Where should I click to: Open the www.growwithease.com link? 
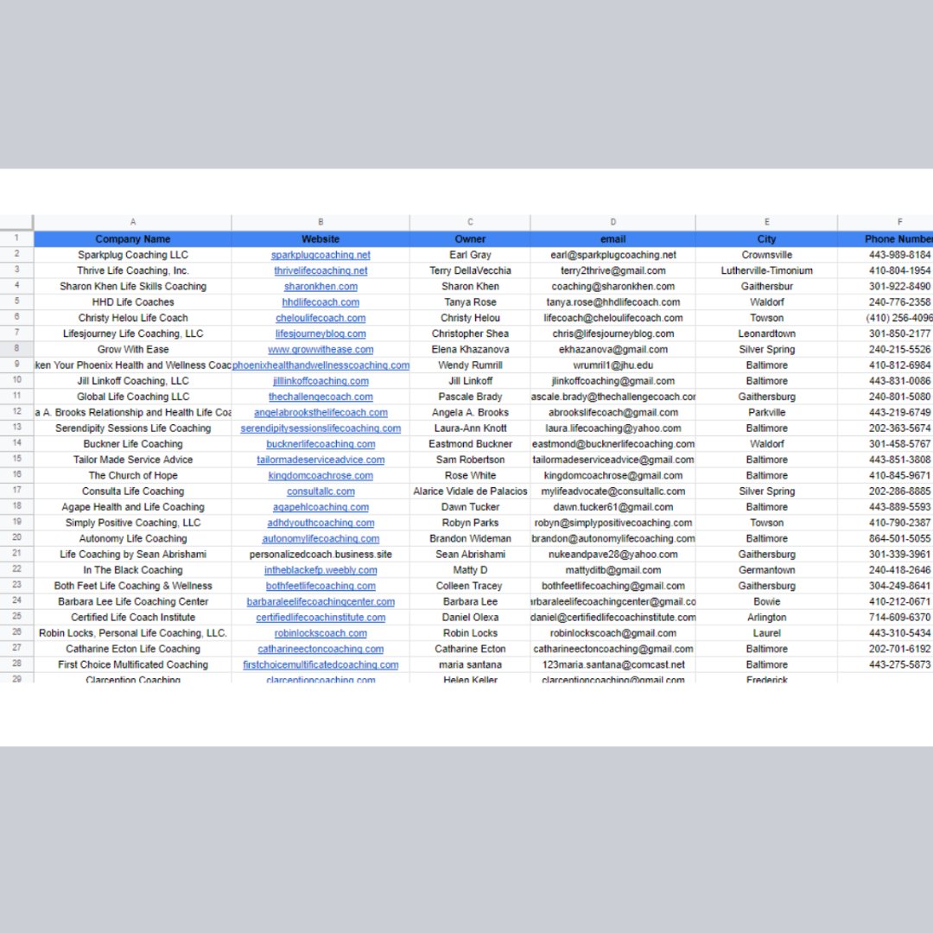(x=320, y=349)
